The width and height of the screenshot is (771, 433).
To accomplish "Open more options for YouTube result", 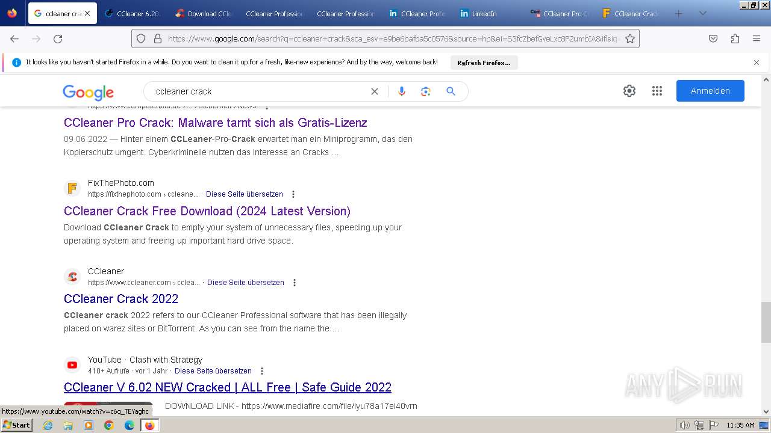I will (x=262, y=371).
